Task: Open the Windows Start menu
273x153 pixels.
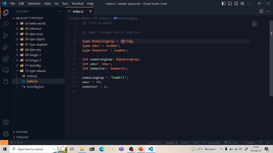Action: [x=5, y=149]
